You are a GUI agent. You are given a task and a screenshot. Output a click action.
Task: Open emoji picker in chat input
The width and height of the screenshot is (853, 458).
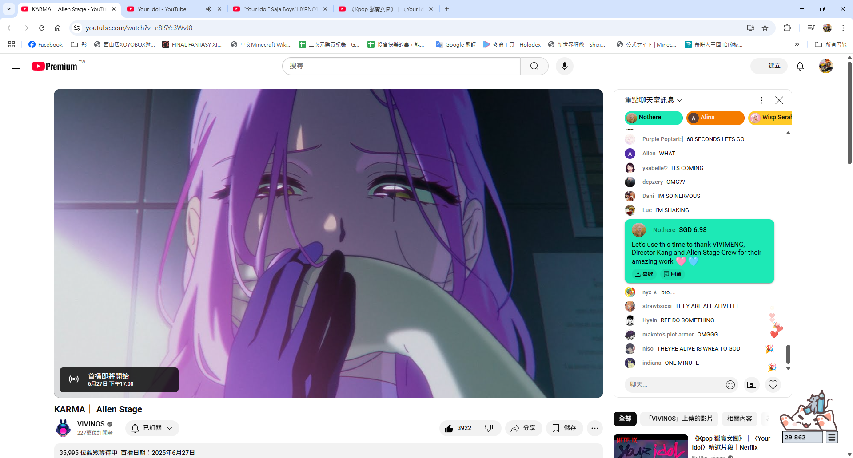[730, 385]
